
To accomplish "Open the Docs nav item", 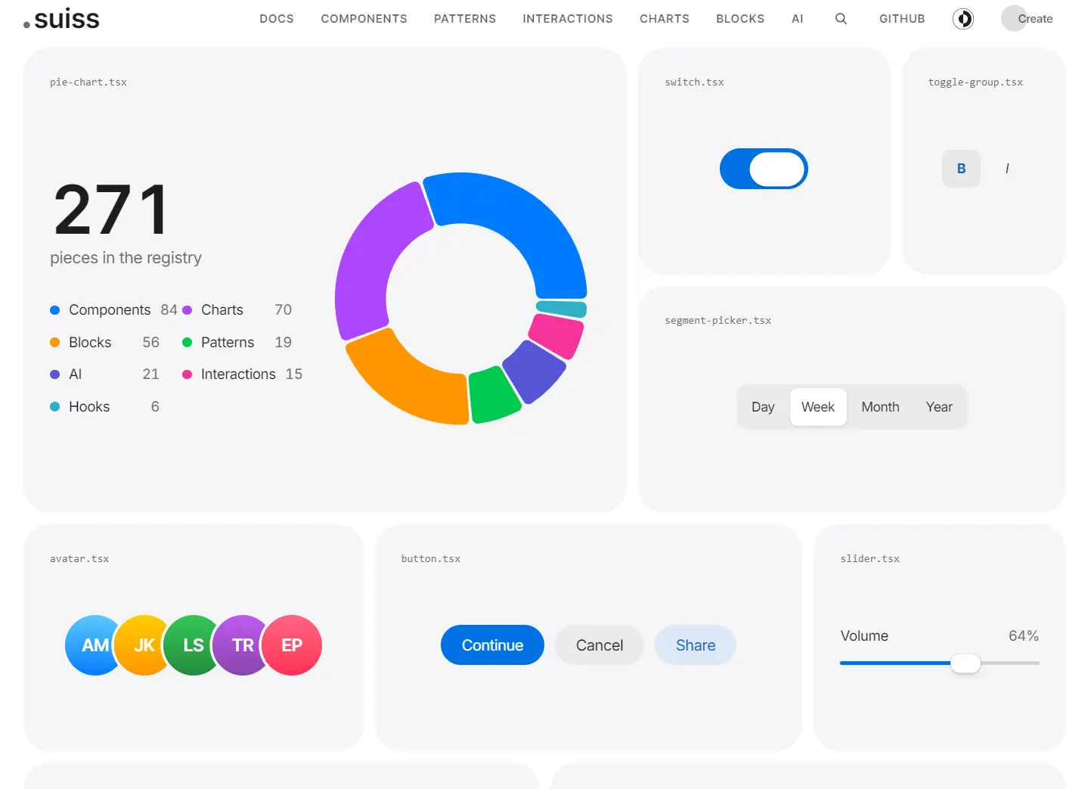I will click(277, 19).
